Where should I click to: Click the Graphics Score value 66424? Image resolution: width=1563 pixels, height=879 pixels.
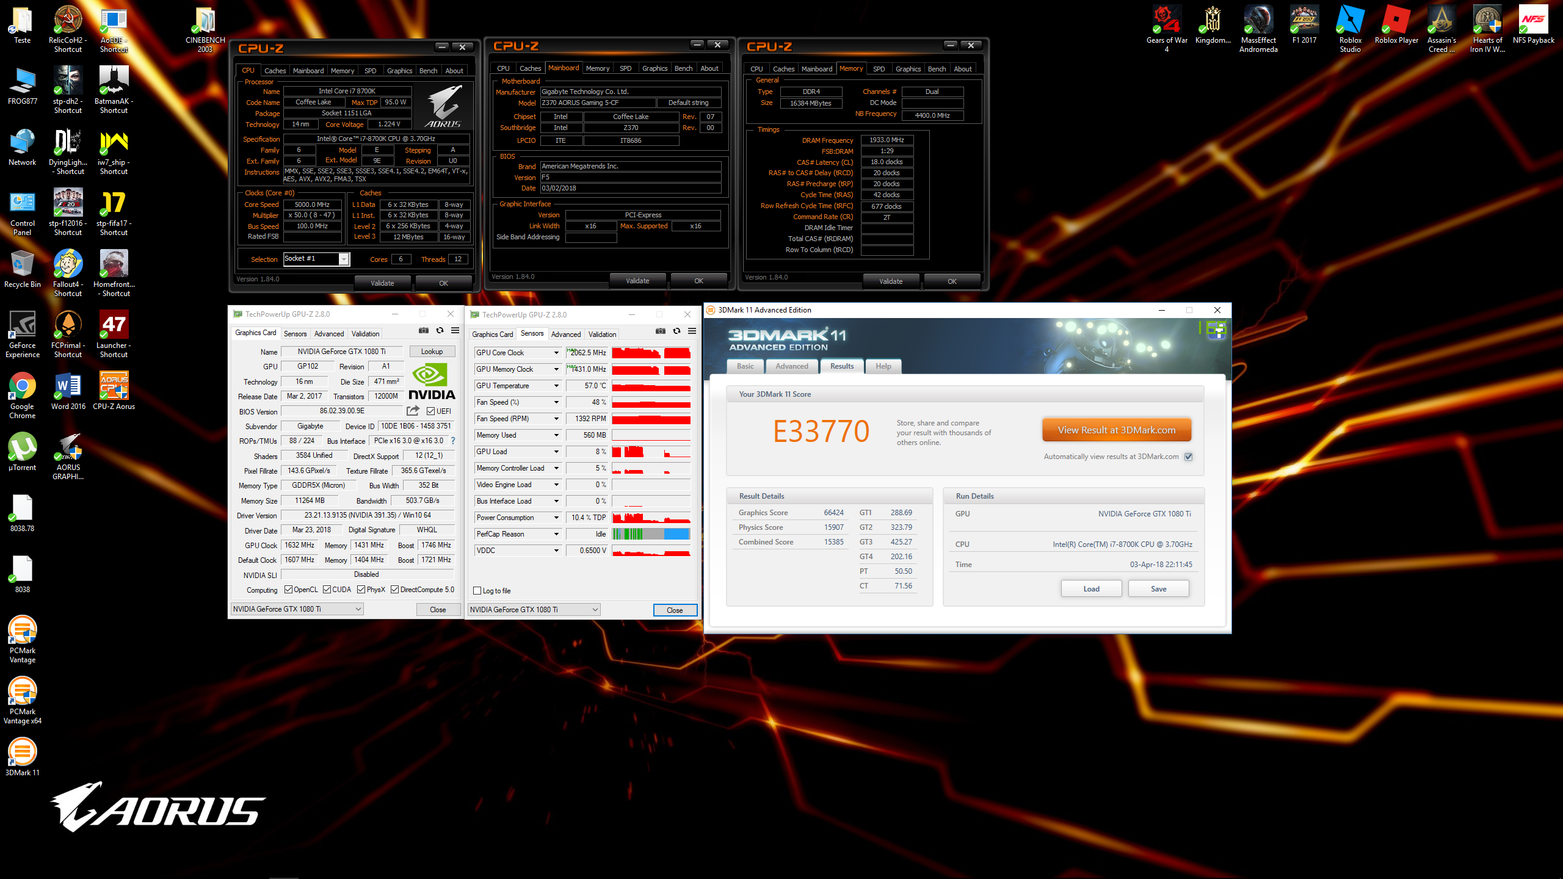click(x=833, y=513)
